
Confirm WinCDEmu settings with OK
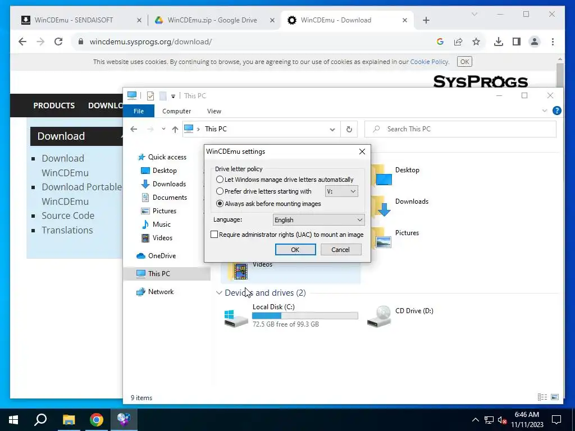click(x=295, y=250)
